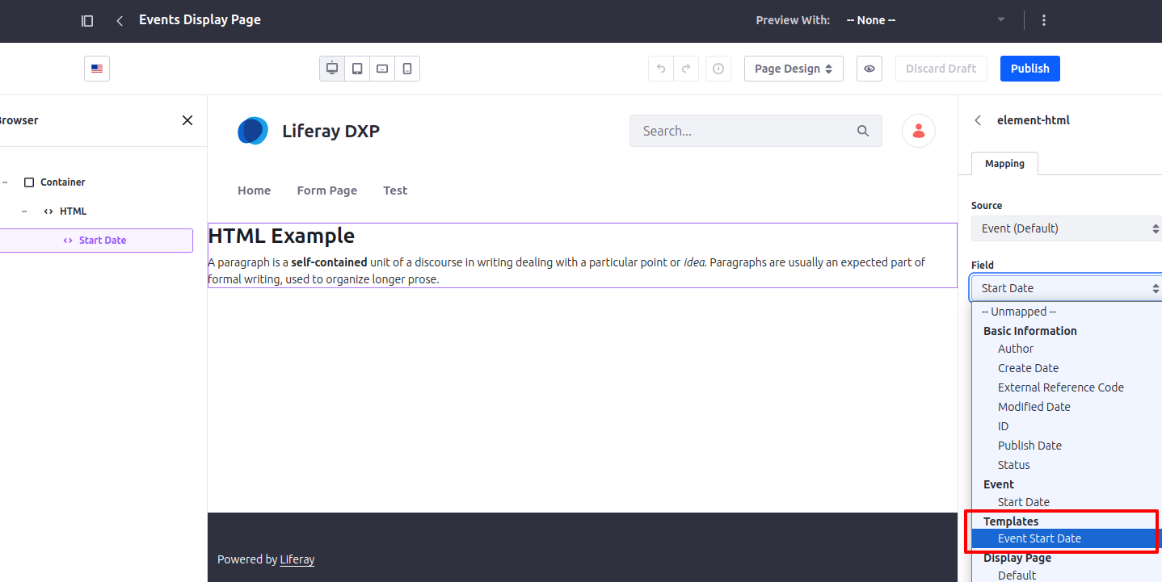Select the Container item in the tree
The image size is (1162, 582).
pyautogui.click(x=63, y=182)
